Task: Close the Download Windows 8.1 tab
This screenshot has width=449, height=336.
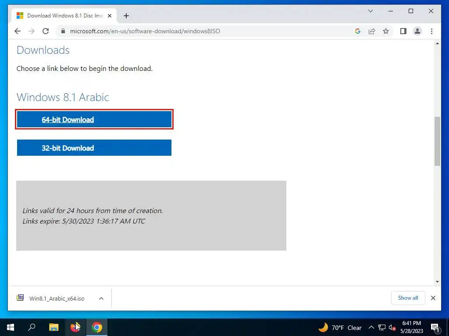Action: tap(109, 16)
